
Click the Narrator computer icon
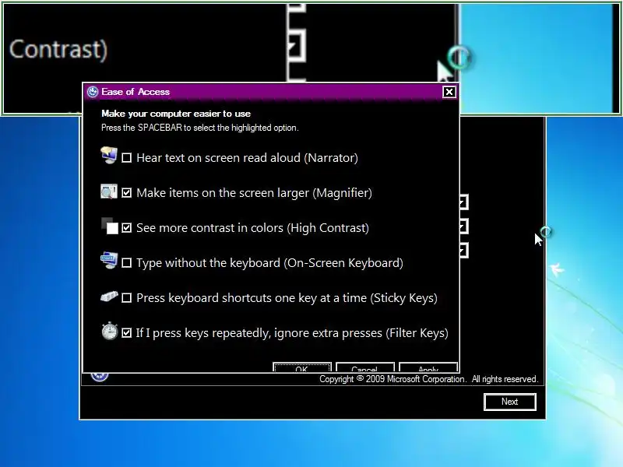pos(109,155)
